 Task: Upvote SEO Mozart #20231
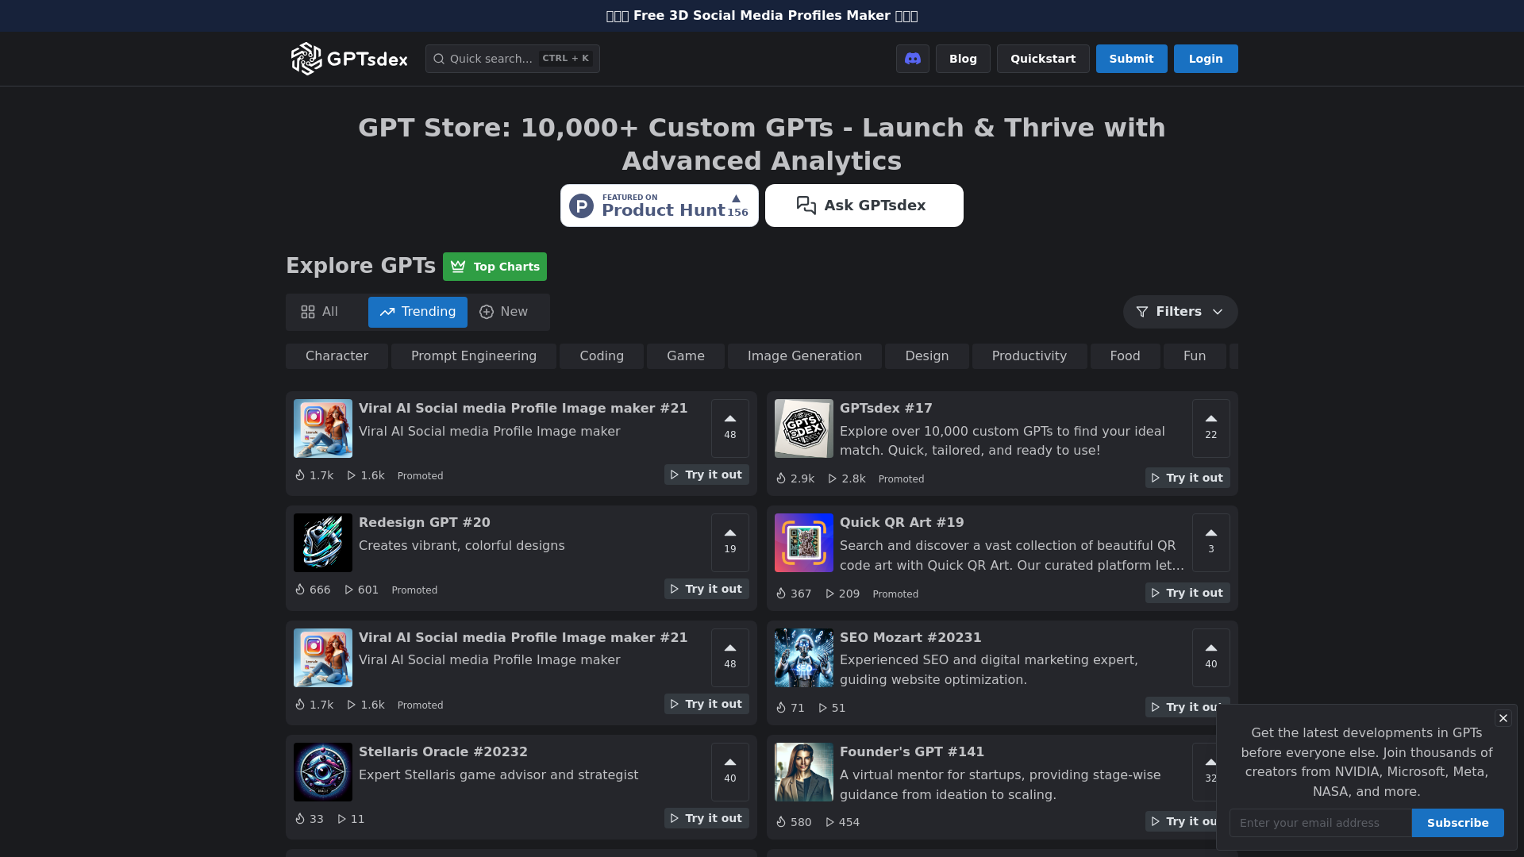[x=1210, y=658]
